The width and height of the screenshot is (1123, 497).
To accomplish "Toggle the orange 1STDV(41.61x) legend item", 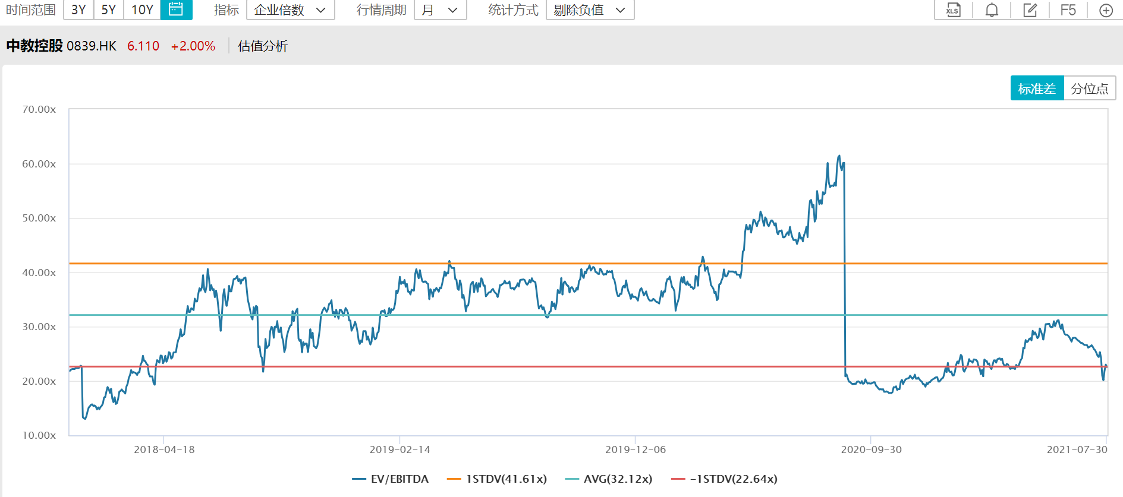I will coord(497,479).
